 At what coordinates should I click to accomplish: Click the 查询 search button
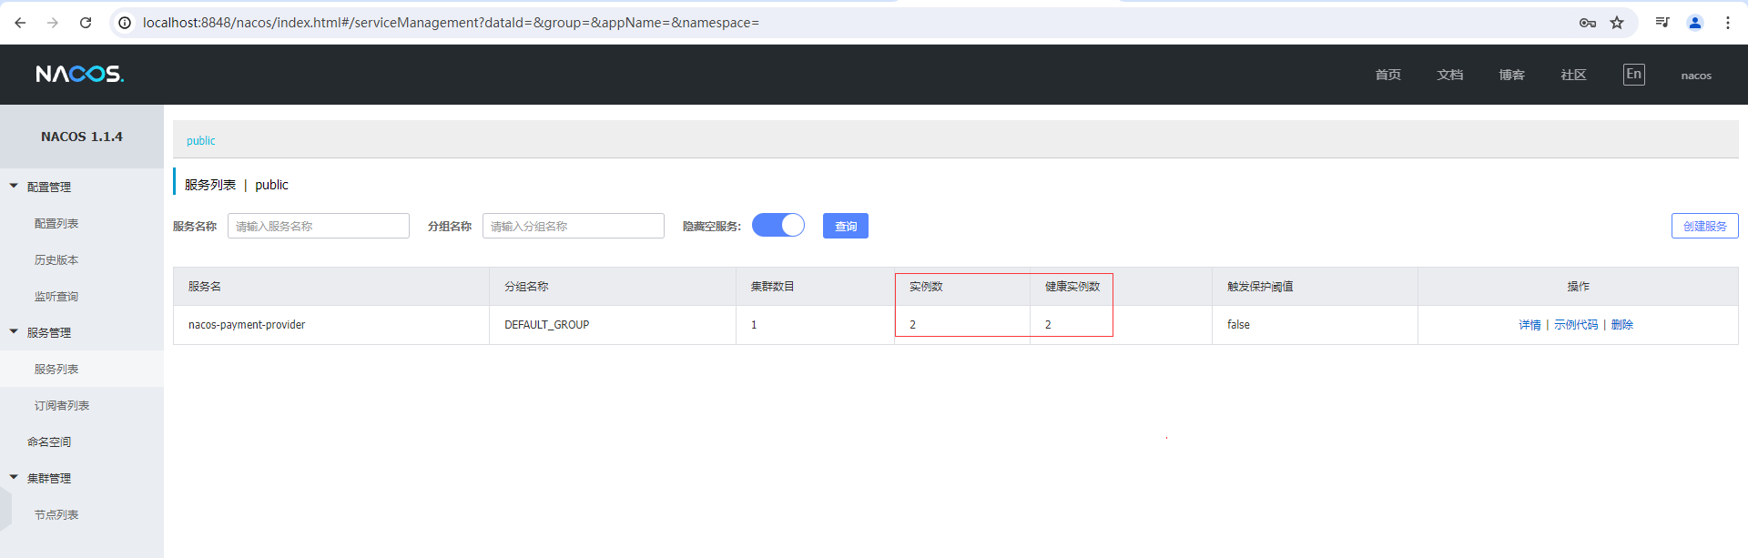(x=846, y=226)
